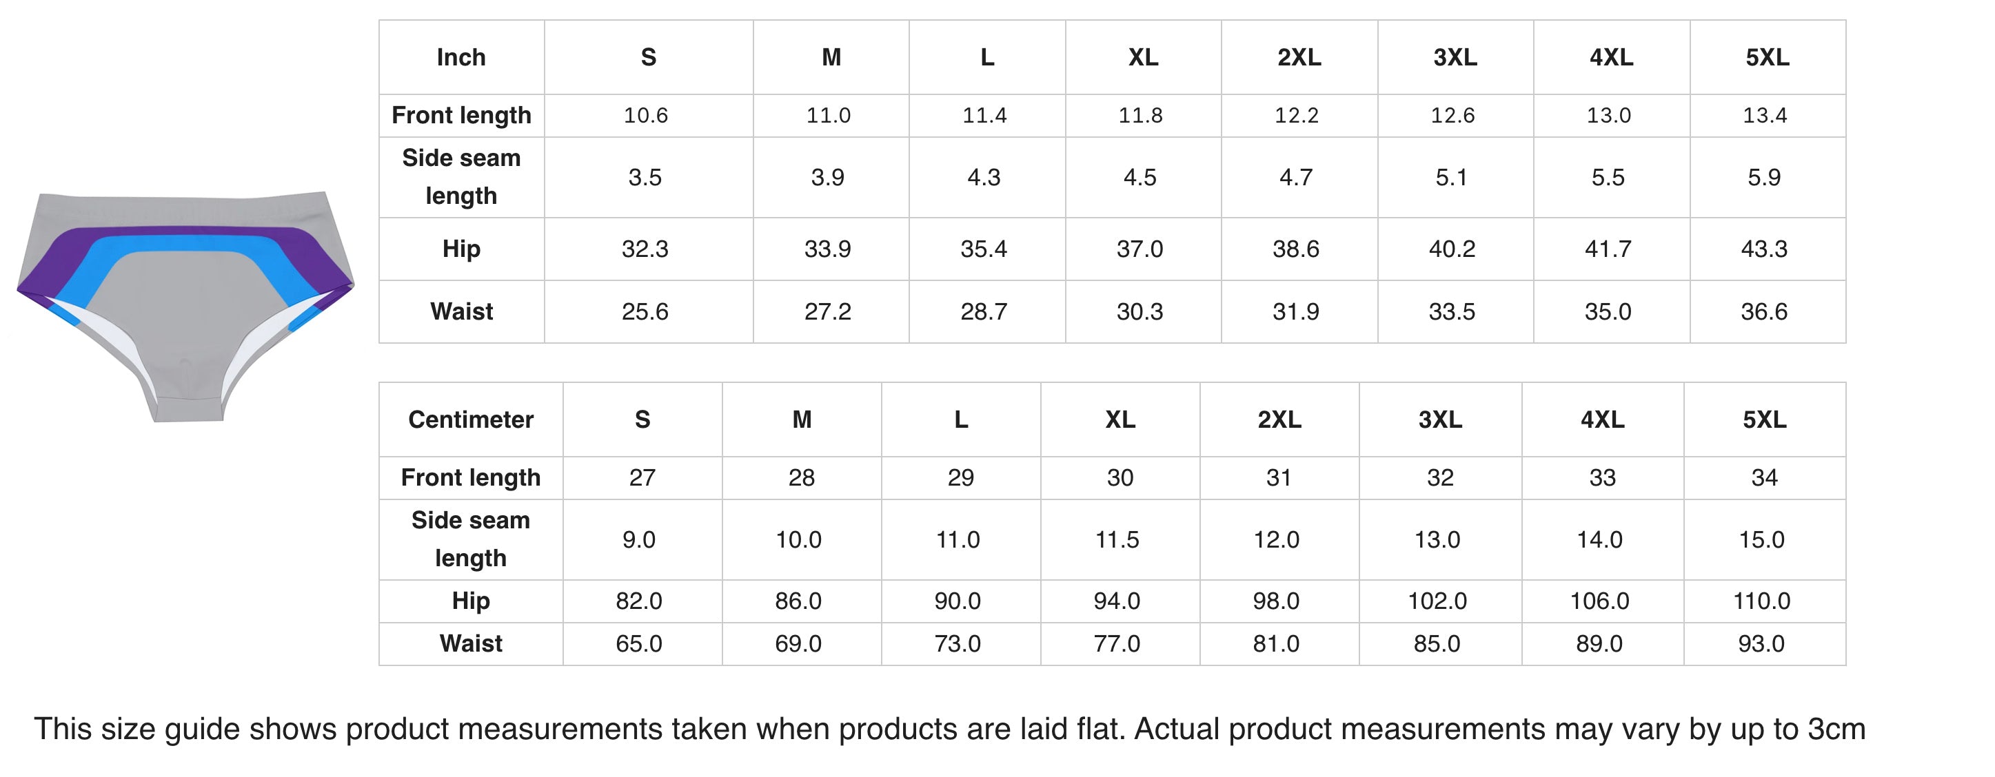1995x777 pixels.
Task: Select Side seam length label in Centimeter table
Action: [471, 539]
